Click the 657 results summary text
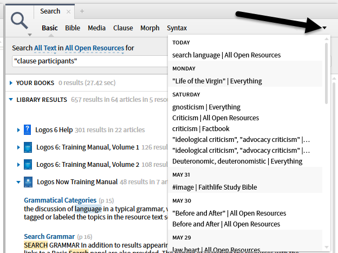The image size is (338, 253). coord(119,100)
